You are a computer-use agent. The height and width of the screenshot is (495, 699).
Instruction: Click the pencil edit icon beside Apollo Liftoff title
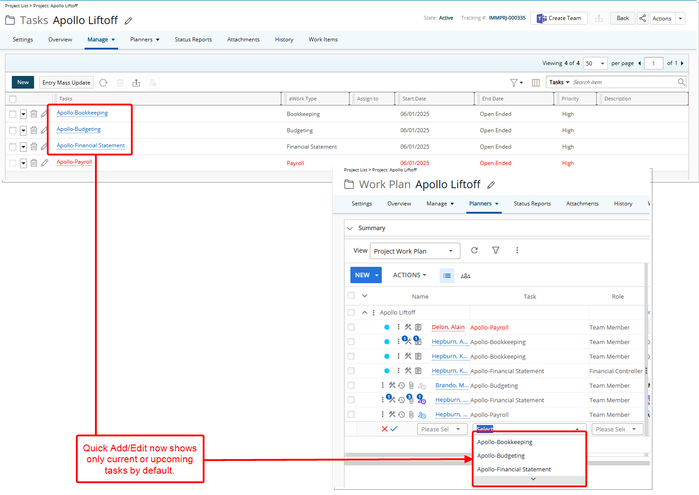pyautogui.click(x=128, y=20)
